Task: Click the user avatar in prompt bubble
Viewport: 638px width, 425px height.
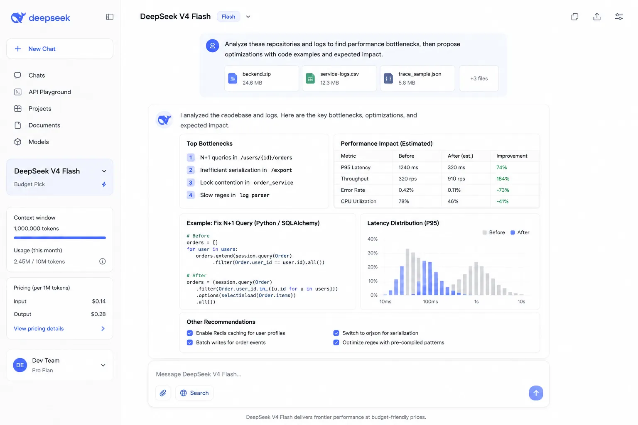Action: tap(213, 46)
